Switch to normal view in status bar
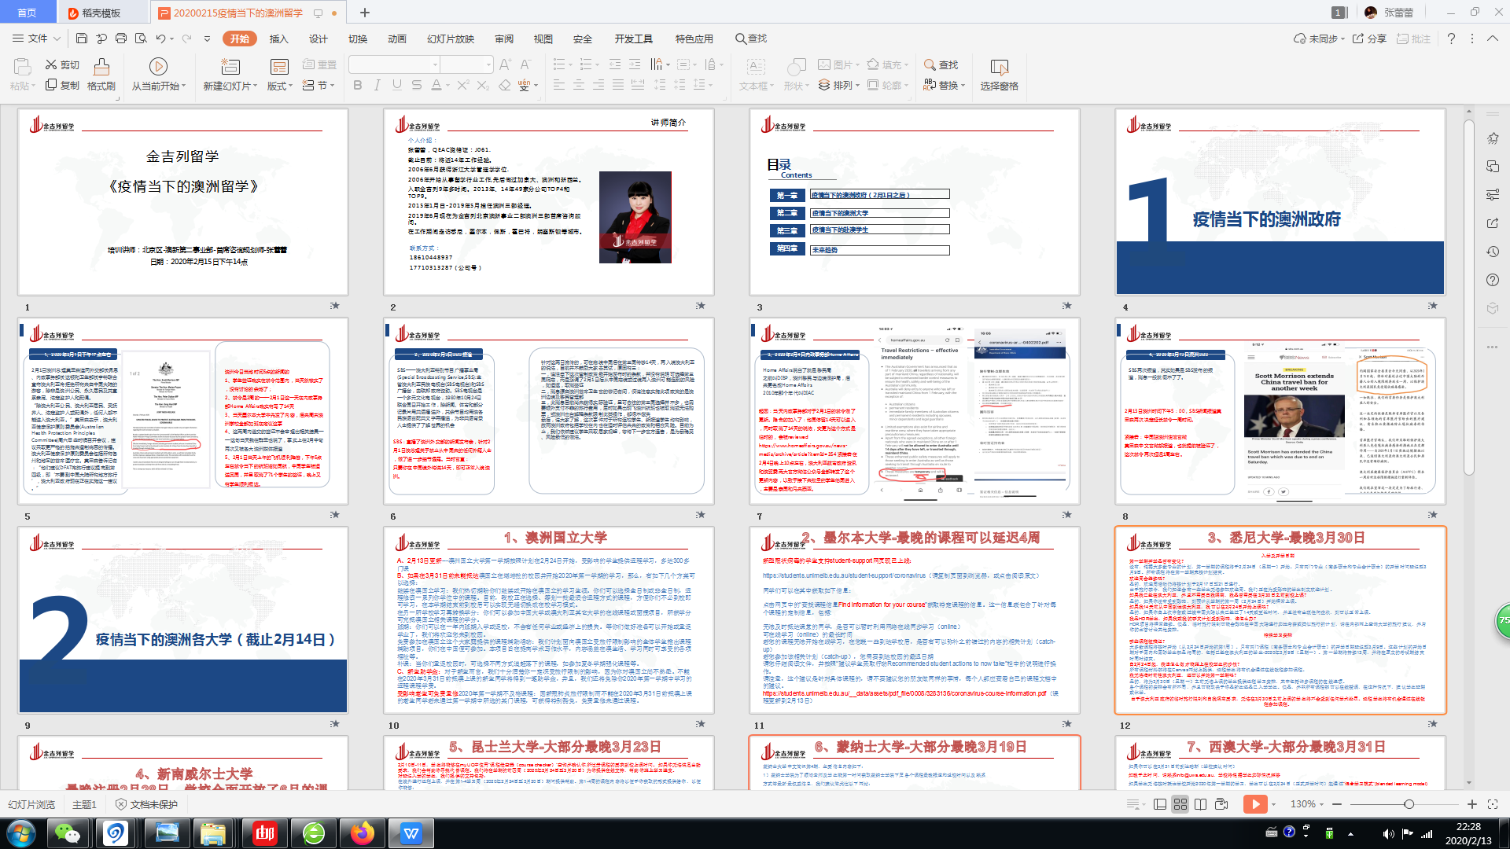 click(1160, 804)
